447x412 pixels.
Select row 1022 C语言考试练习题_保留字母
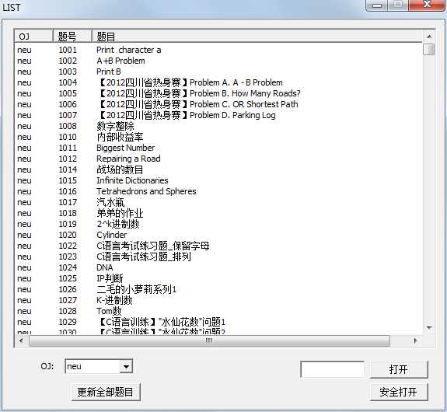click(218, 246)
